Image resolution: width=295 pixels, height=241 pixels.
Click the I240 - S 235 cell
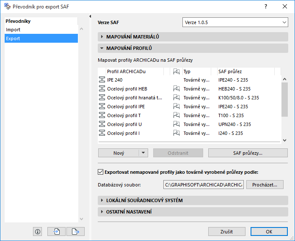click(231, 133)
